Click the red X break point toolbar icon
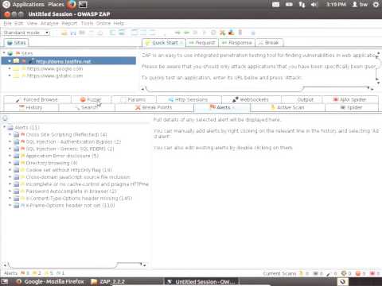382x286 pixels. coord(222,33)
